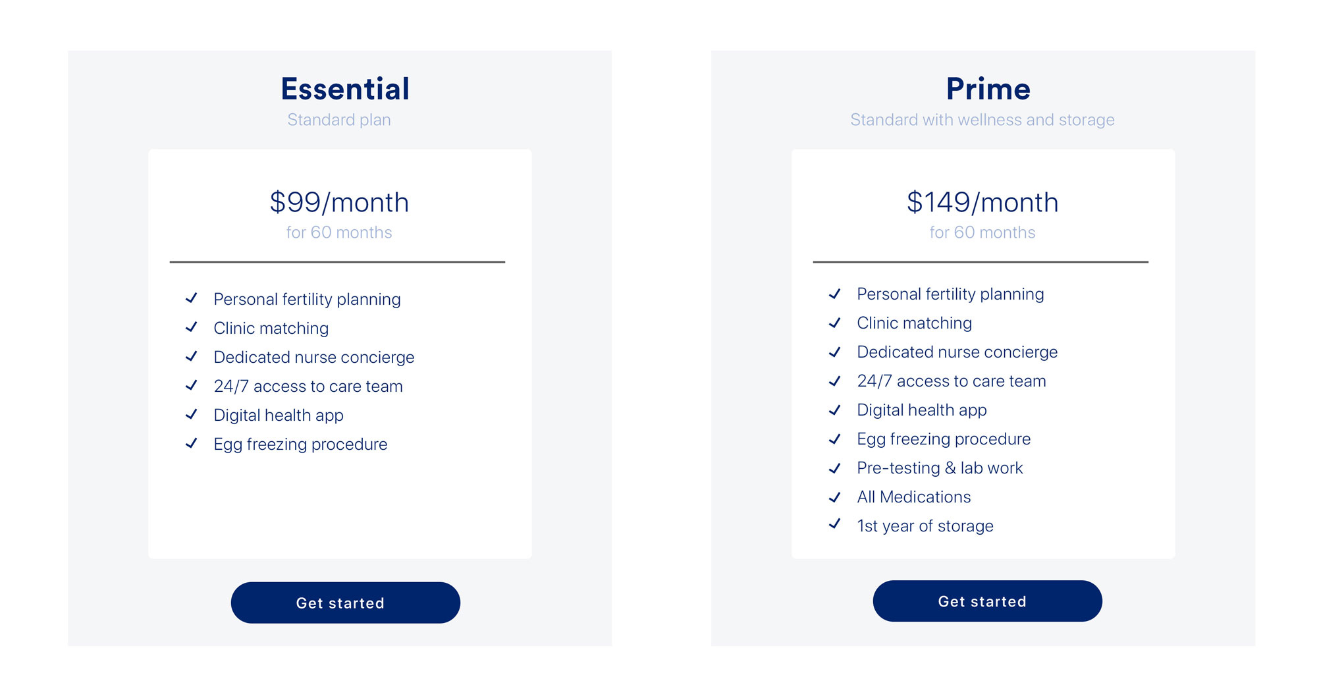The width and height of the screenshot is (1317, 675).
Task: Select the Essential plan heading
Action: point(345,89)
